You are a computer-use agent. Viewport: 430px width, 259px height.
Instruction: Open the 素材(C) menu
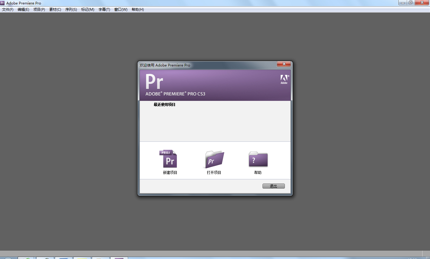tap(55, 10)
